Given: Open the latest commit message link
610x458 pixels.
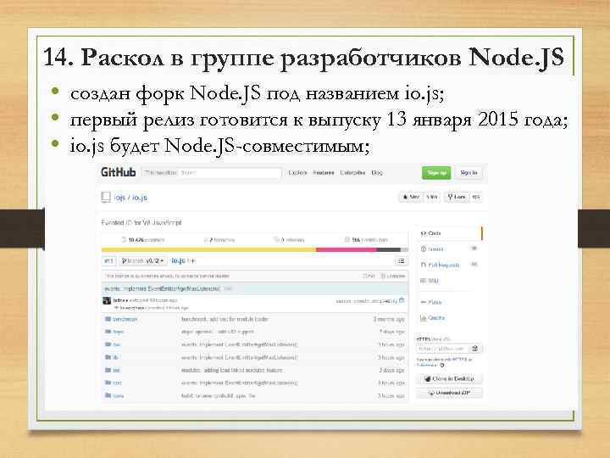Looking at the screenshot, I should (x=162, y=288).
